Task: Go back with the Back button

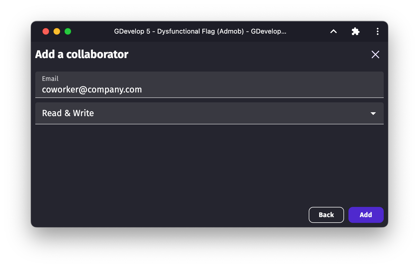Action: coord(326,215)
